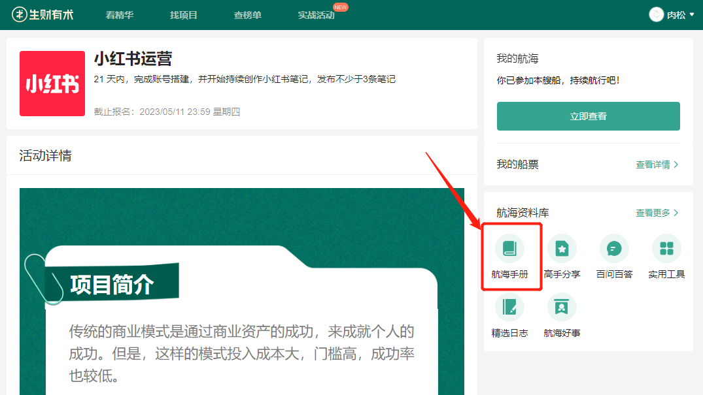
Task: Expand the 肉松 account dropdown arrow
Action: tap(692, 15)
